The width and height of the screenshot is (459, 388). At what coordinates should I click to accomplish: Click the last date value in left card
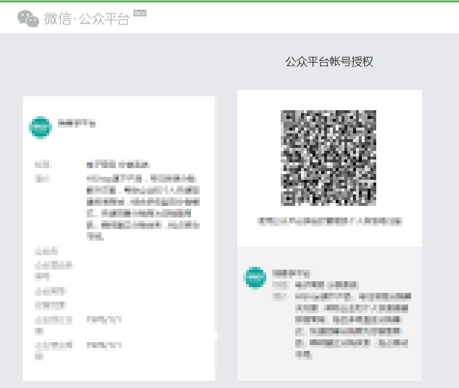104,345
